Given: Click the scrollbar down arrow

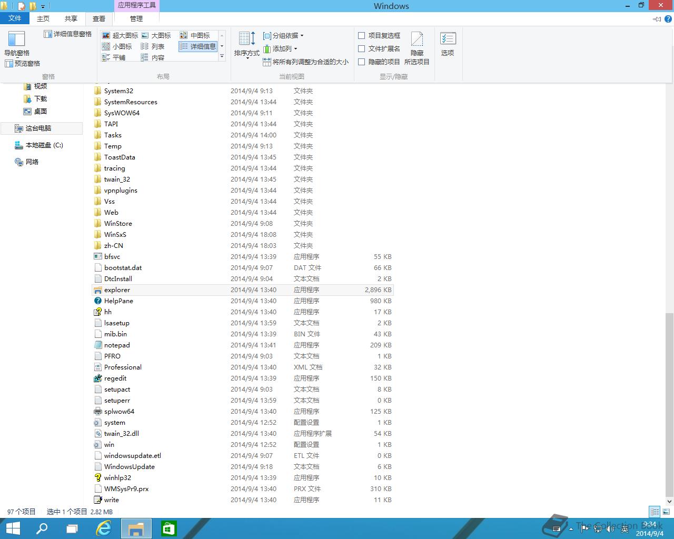Looking at the screenshot, I should [669, 501].
